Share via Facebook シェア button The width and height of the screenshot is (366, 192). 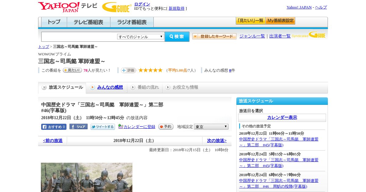78,126
